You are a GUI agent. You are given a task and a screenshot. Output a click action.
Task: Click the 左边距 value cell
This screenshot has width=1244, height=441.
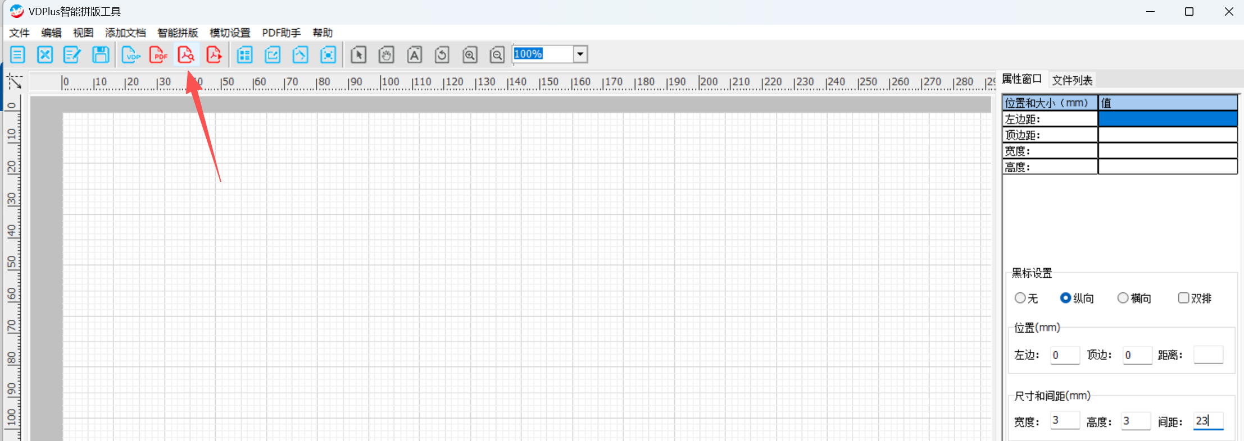(x=1168, y=119)
